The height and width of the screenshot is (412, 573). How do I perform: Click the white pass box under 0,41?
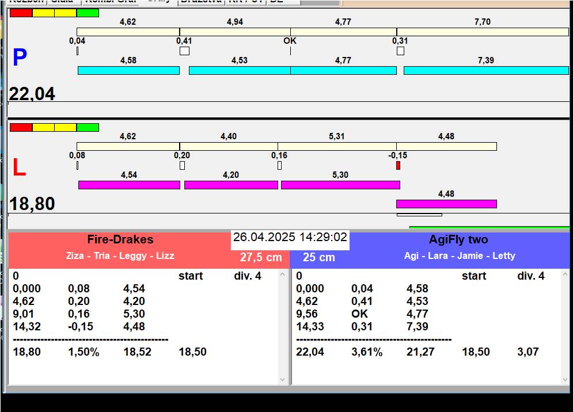(x=184, y=51)
